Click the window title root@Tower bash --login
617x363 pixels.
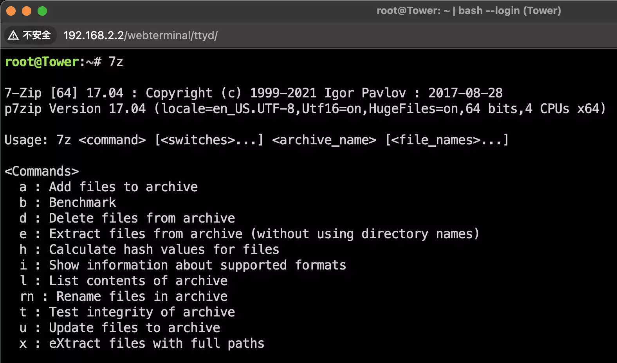[x=468, y=11]
